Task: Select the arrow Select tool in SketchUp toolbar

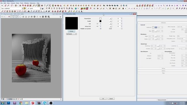Action: (x=2, y=6)
